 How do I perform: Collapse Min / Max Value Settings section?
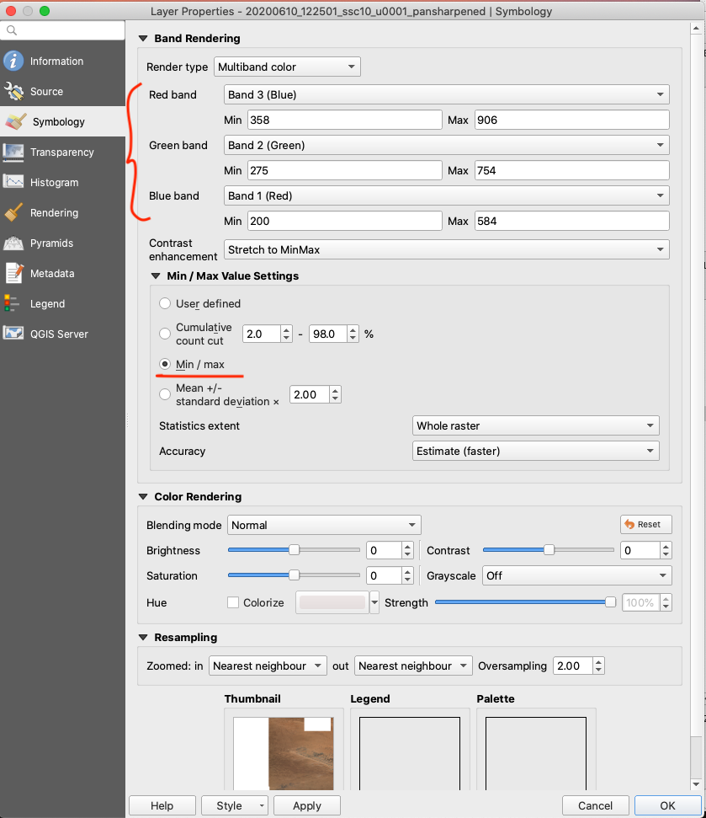156,276
